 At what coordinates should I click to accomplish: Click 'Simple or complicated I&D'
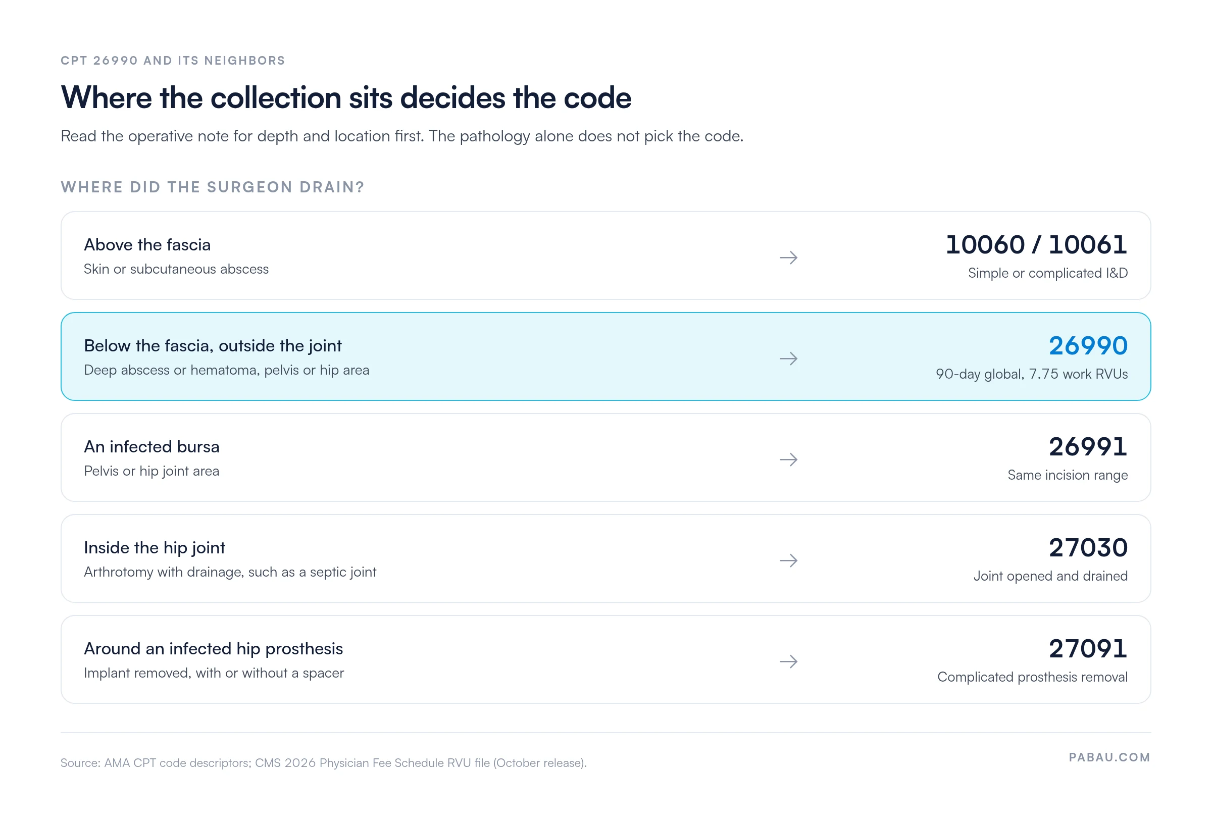pyautogui.click(x=1048, y=273)
